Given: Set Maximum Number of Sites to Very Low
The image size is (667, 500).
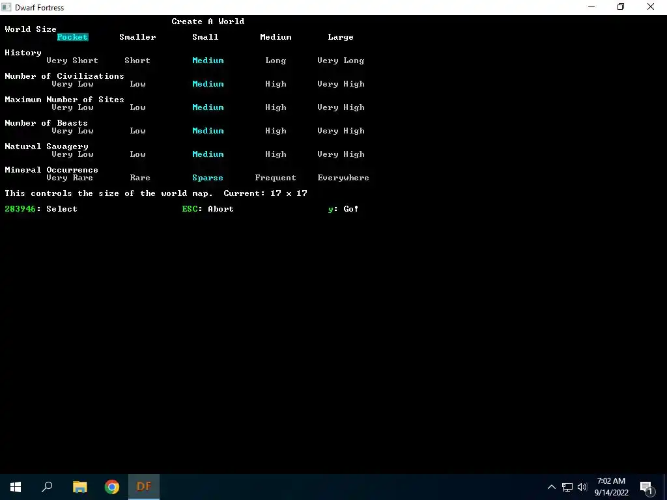Looking at the screenshot, I should point(72,107).
